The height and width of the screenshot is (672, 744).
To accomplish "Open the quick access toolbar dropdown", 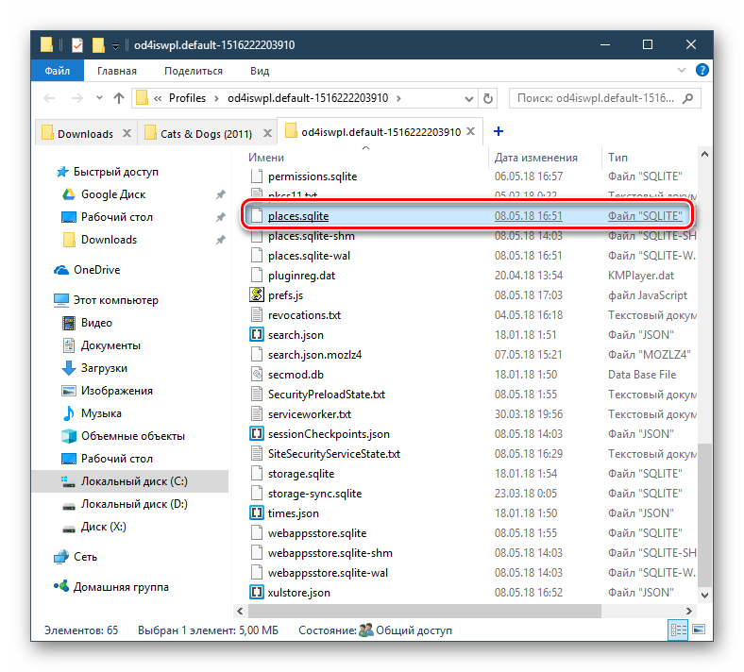I will point(115,46).
